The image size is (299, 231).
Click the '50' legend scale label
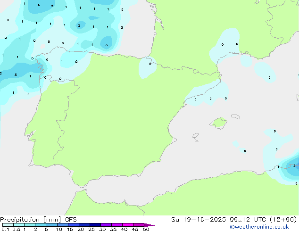point(146,229)
